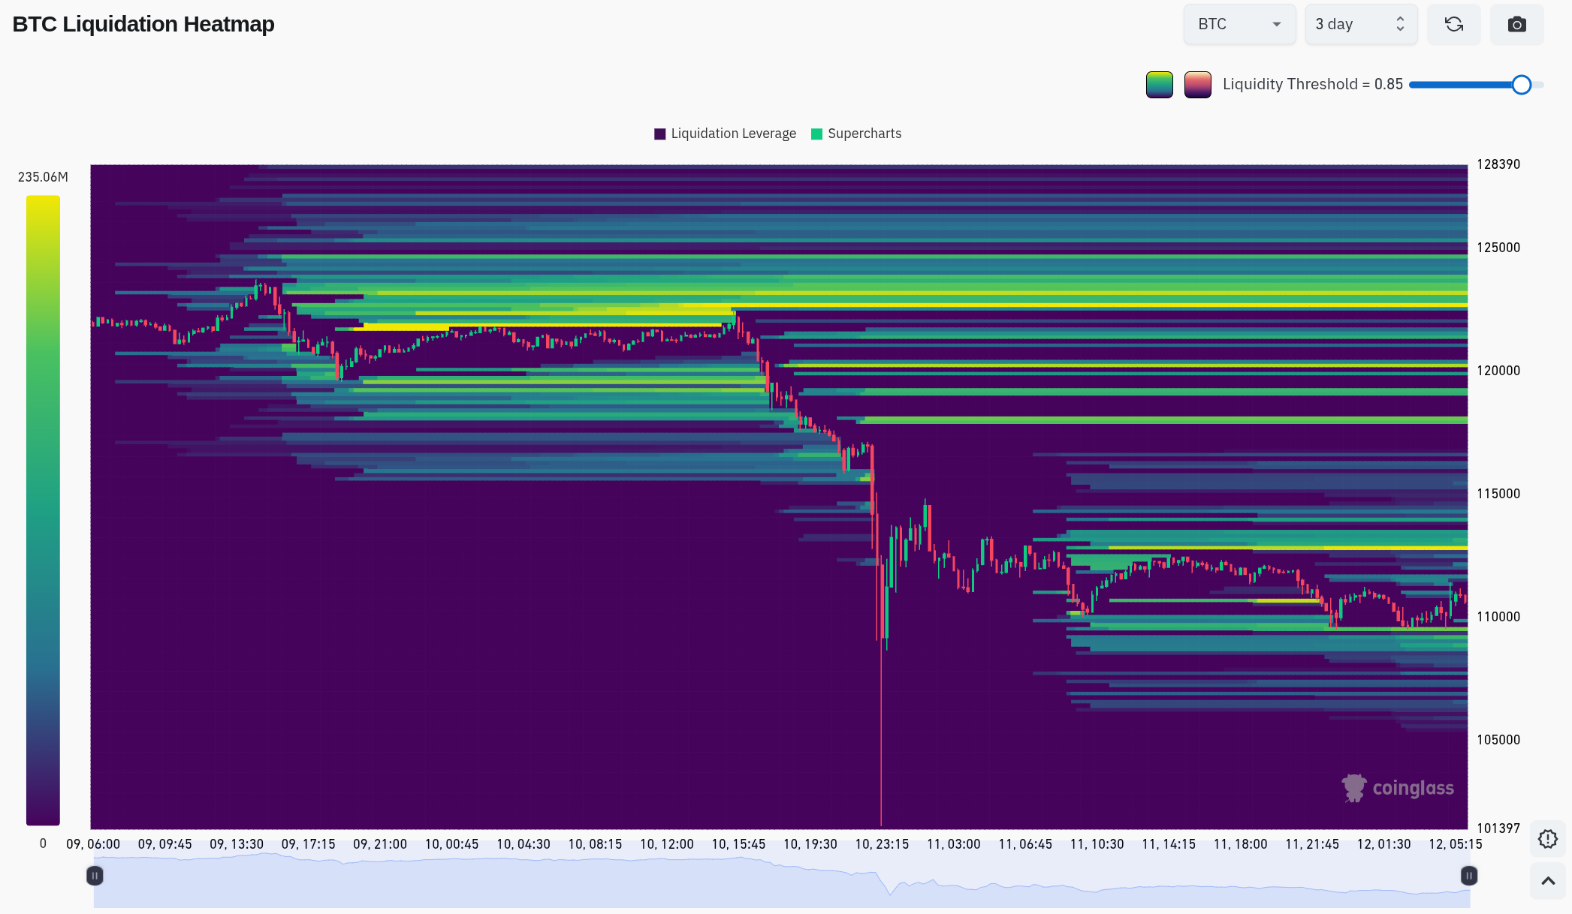This screenshot has width=1572, height=914.
Task: Click the 125000 price axis label
Action: (1498, 248)
